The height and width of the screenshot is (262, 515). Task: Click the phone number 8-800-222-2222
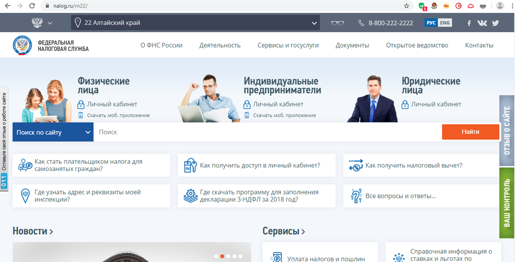pos(391,23)
